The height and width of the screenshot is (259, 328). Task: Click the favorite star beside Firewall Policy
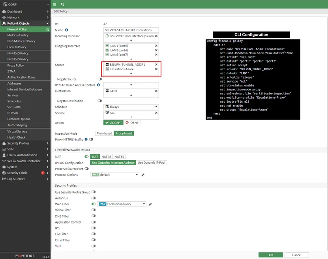click(x=47, y=29)
